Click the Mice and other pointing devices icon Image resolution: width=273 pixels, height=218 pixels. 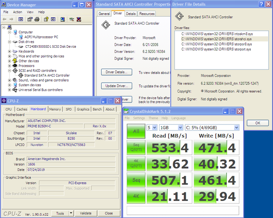point(15,56)
